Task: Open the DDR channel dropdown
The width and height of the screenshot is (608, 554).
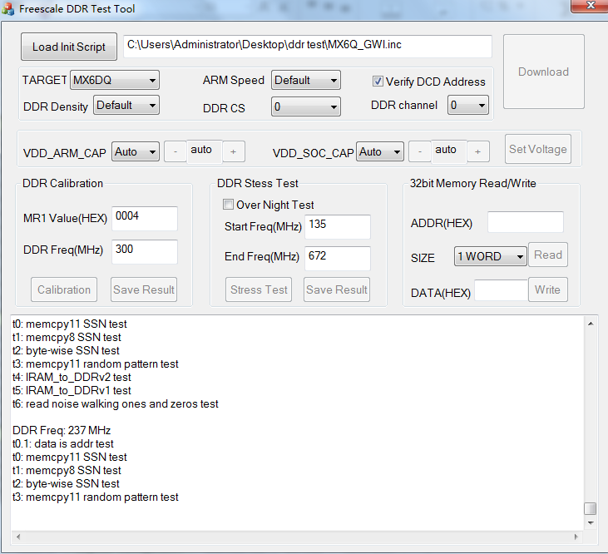Action: tap(468, 105)
